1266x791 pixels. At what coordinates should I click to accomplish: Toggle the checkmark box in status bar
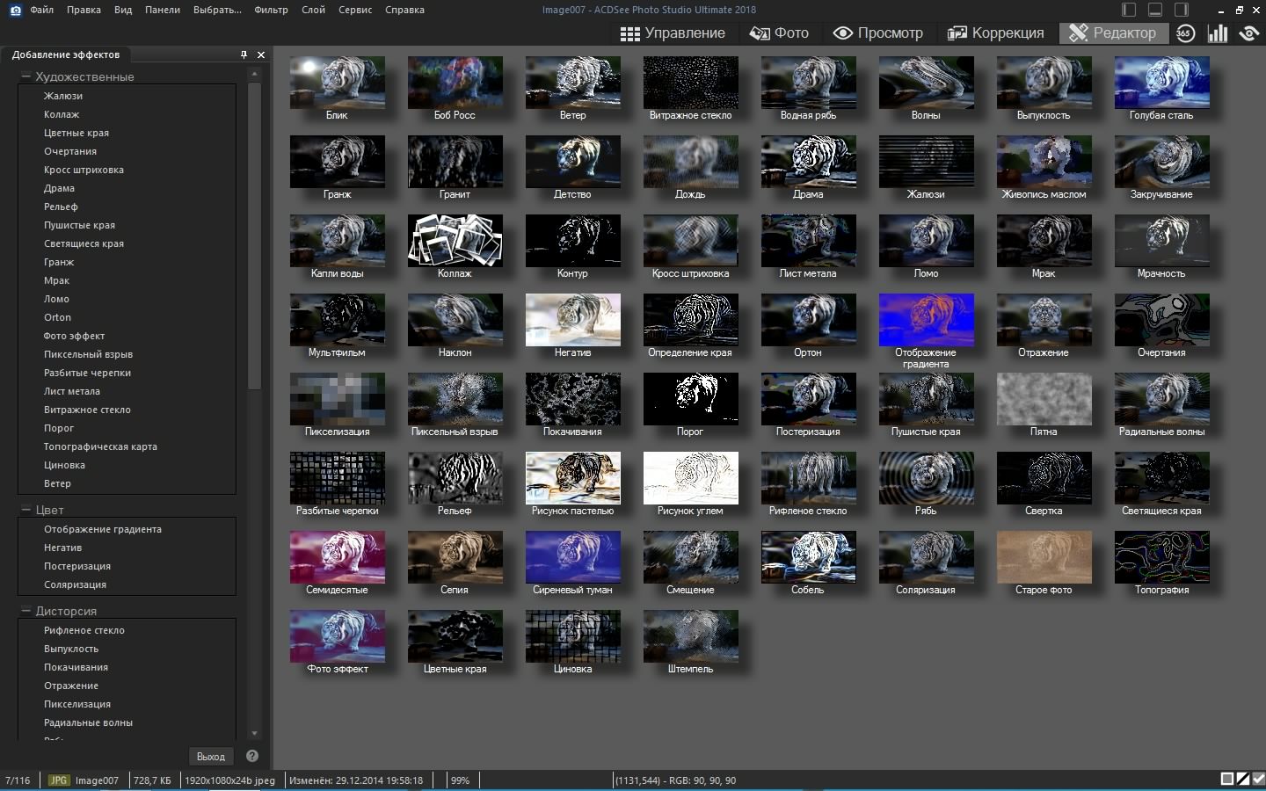pyautogui.click(x=1258, y=780)
